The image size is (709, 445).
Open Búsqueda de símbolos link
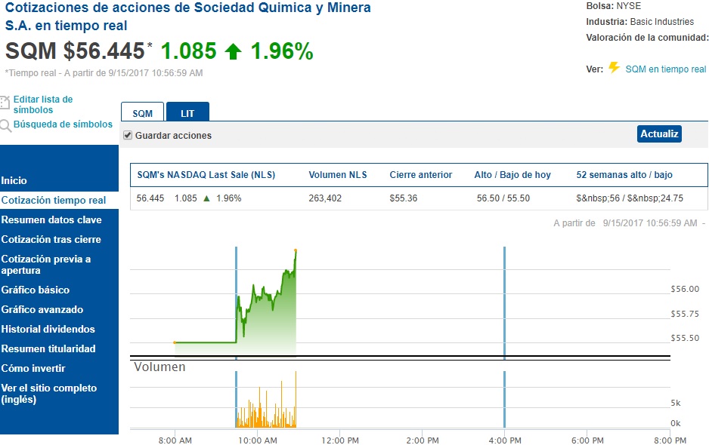(63, 124)
